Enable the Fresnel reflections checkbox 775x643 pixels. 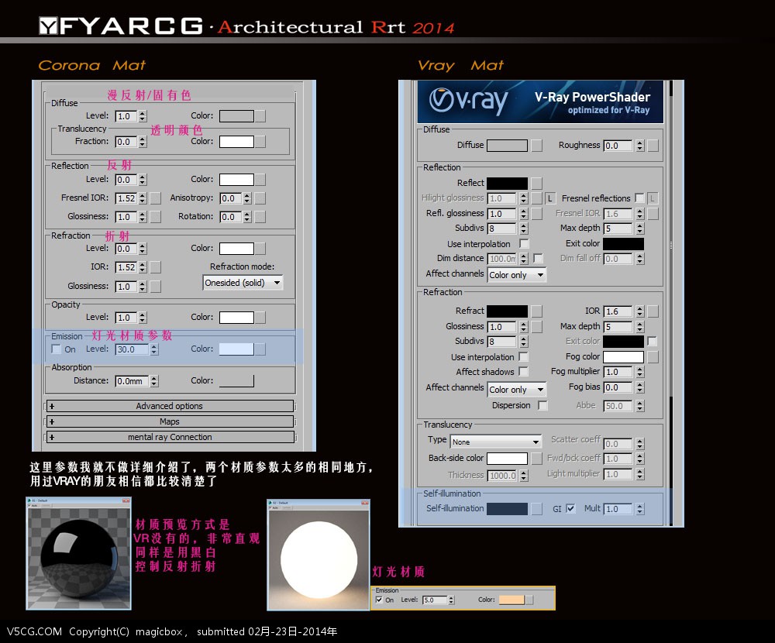point(639,198)
